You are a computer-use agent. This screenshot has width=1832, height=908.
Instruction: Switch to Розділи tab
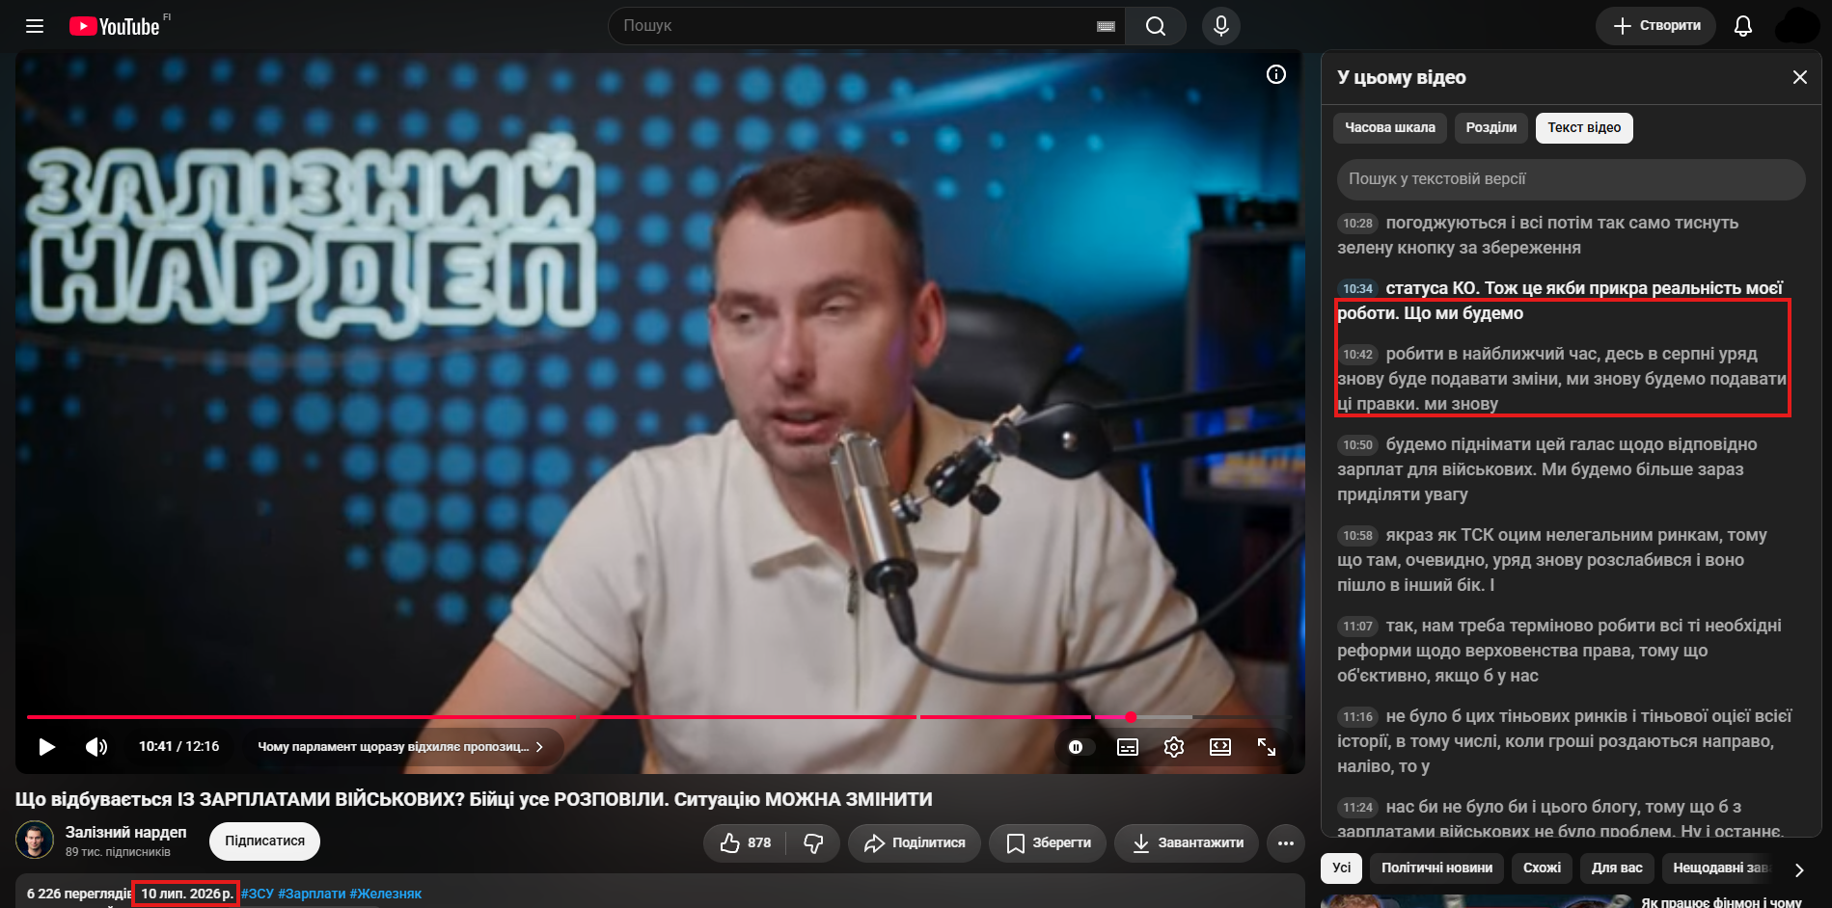click(x=1491, y=127)
